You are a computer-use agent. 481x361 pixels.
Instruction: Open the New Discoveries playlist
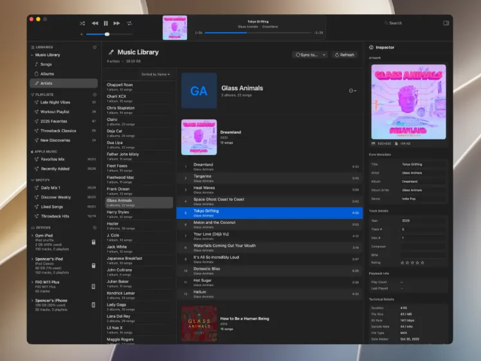[64, 140]
